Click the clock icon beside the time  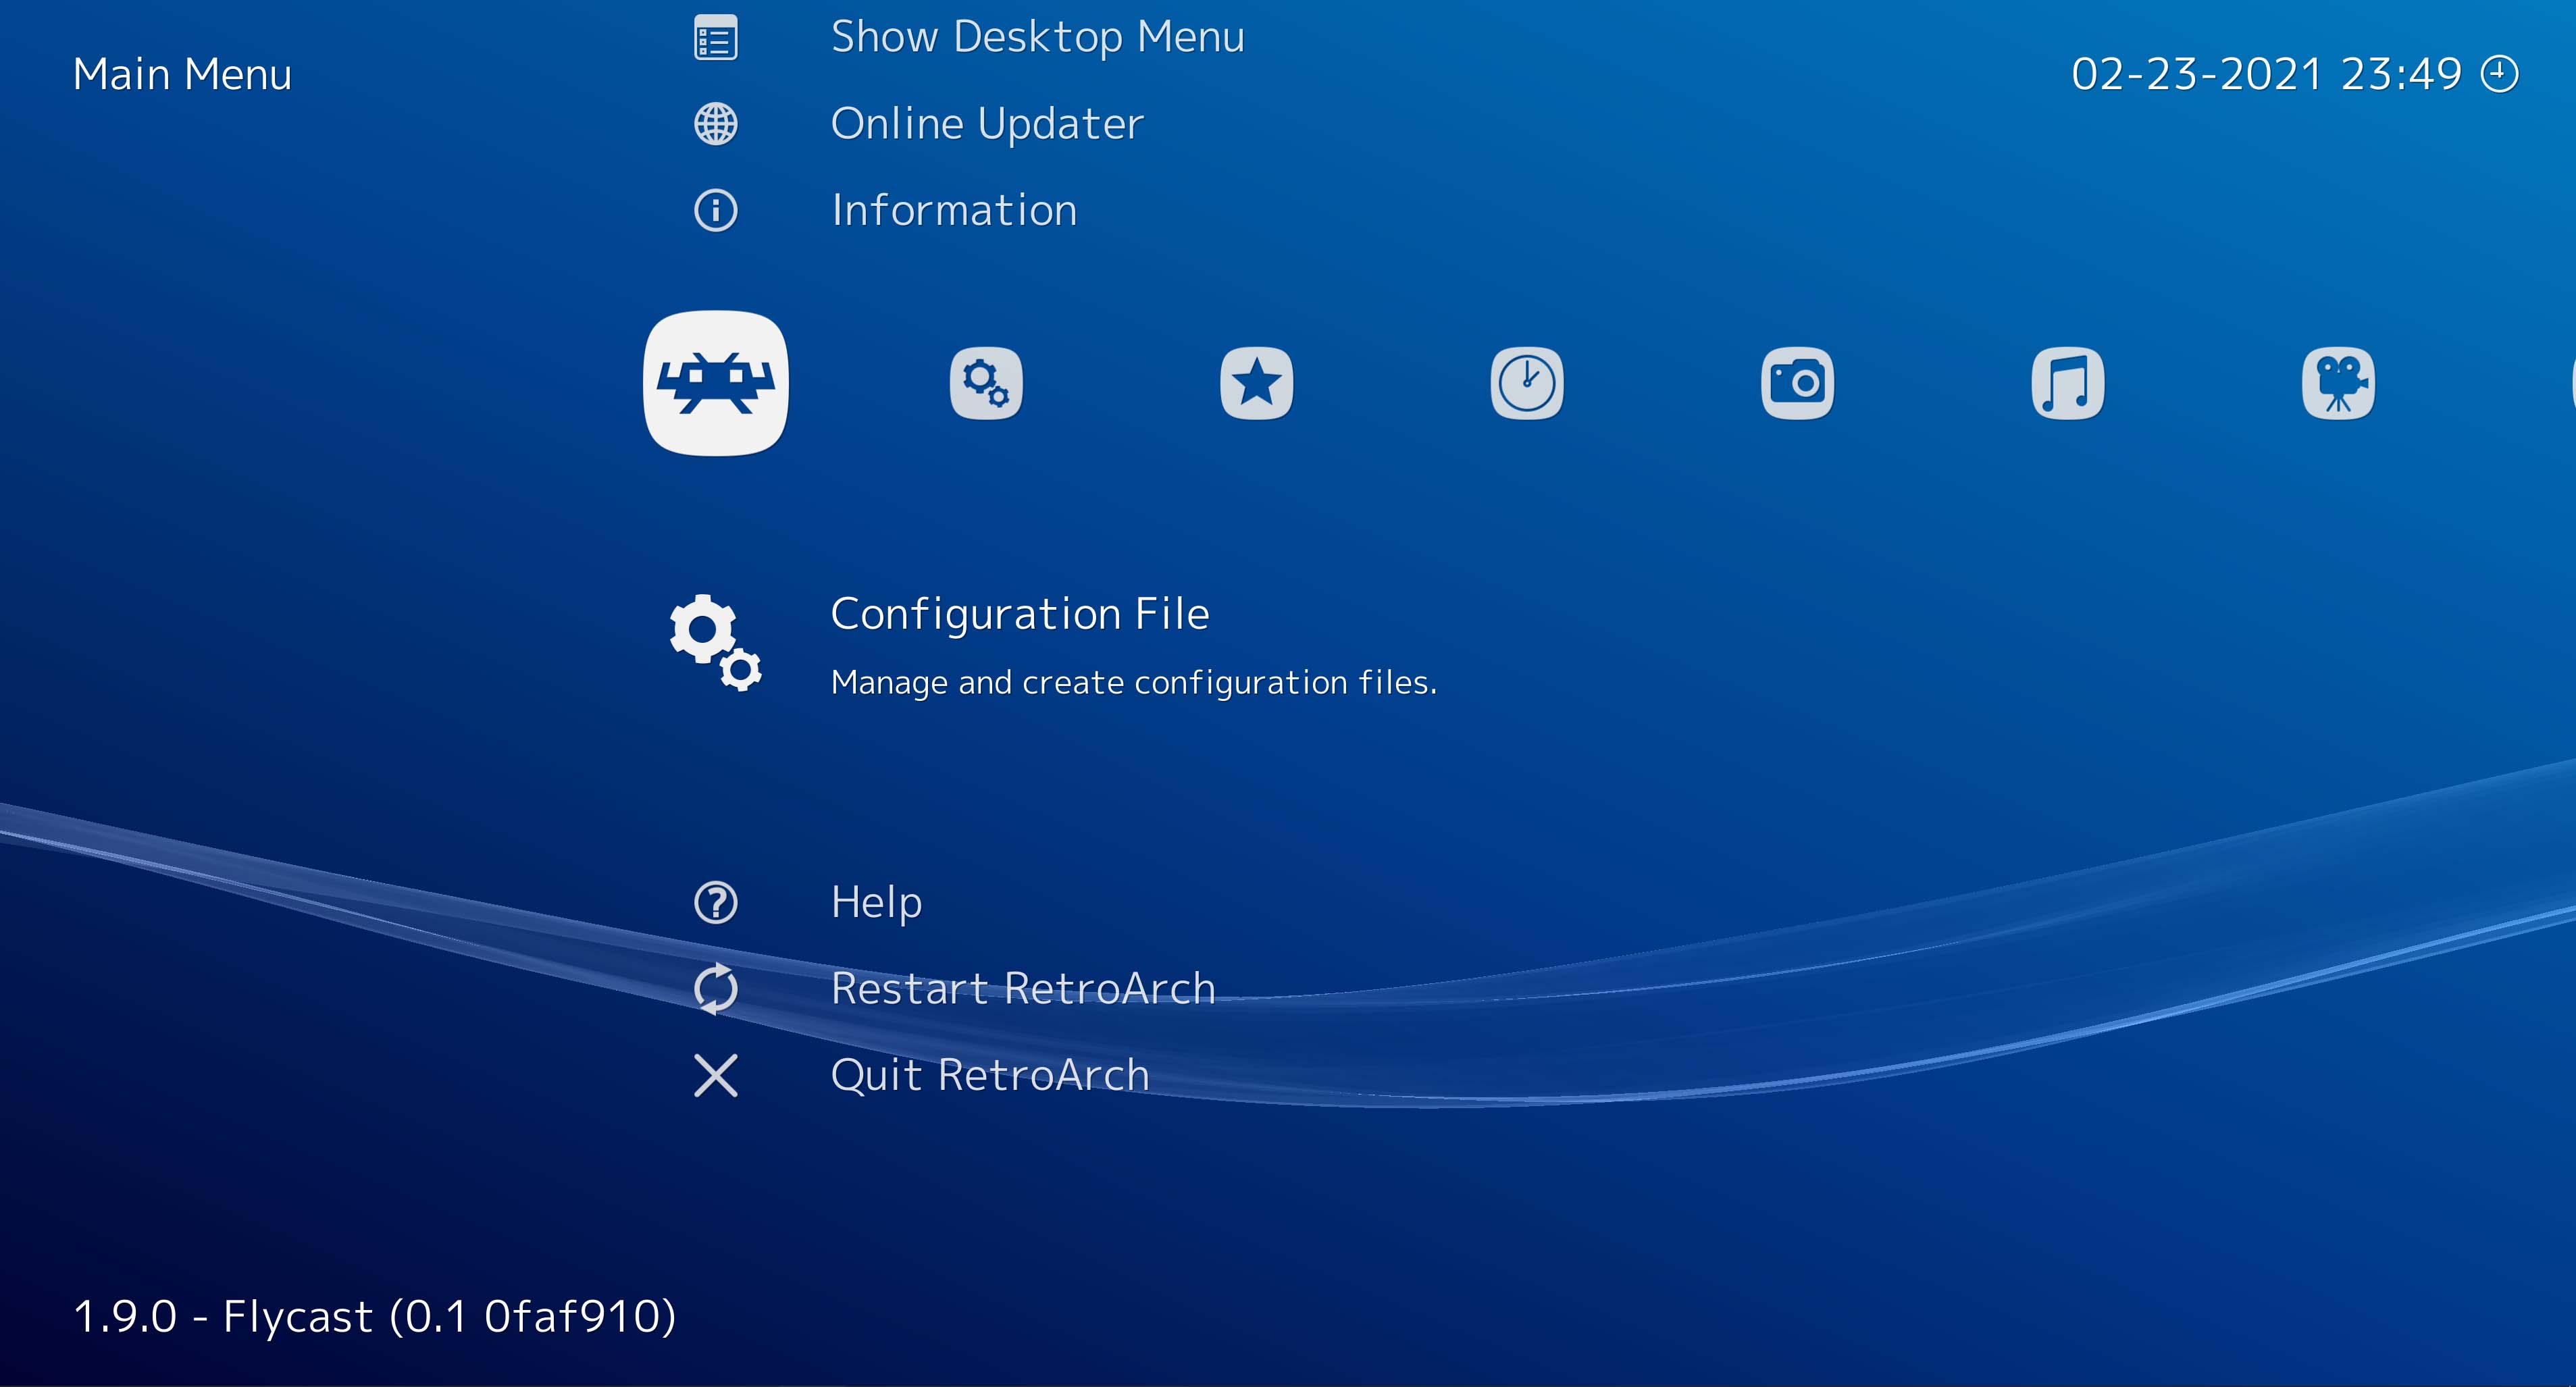2500,74
